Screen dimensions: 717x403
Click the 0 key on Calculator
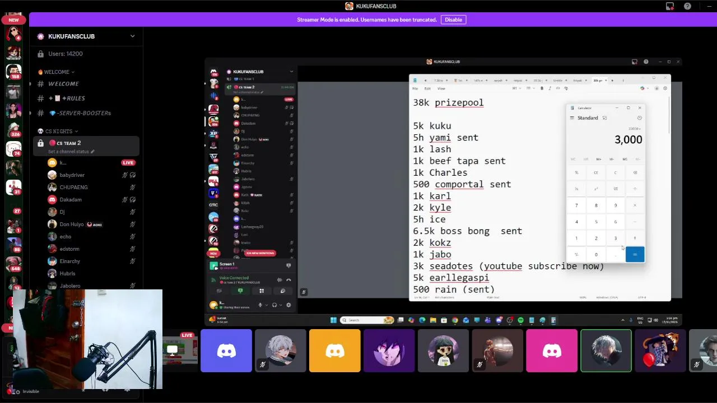tap(596, 255)
